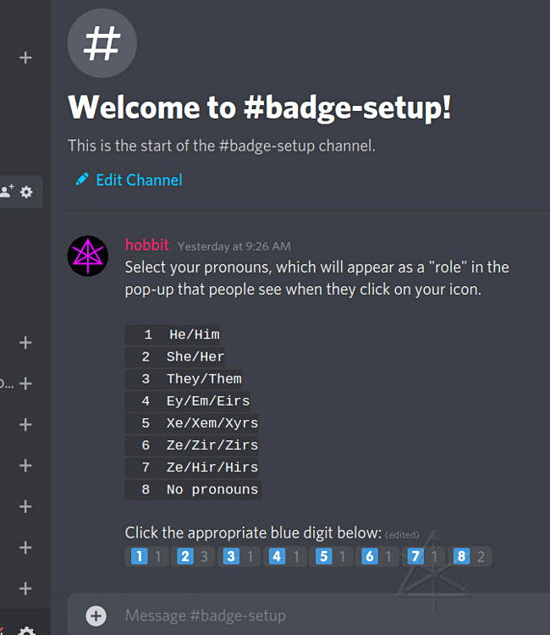Click the create invite person icon

tap(7, 192)
